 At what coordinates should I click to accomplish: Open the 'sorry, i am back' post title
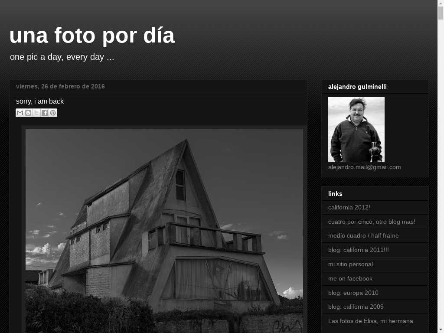pyautogui.click(x=40, y=101)
